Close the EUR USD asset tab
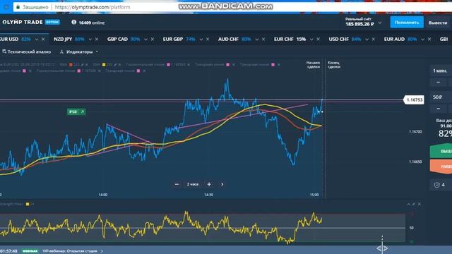This screenshot has width=452, height=254. point(43,40)
